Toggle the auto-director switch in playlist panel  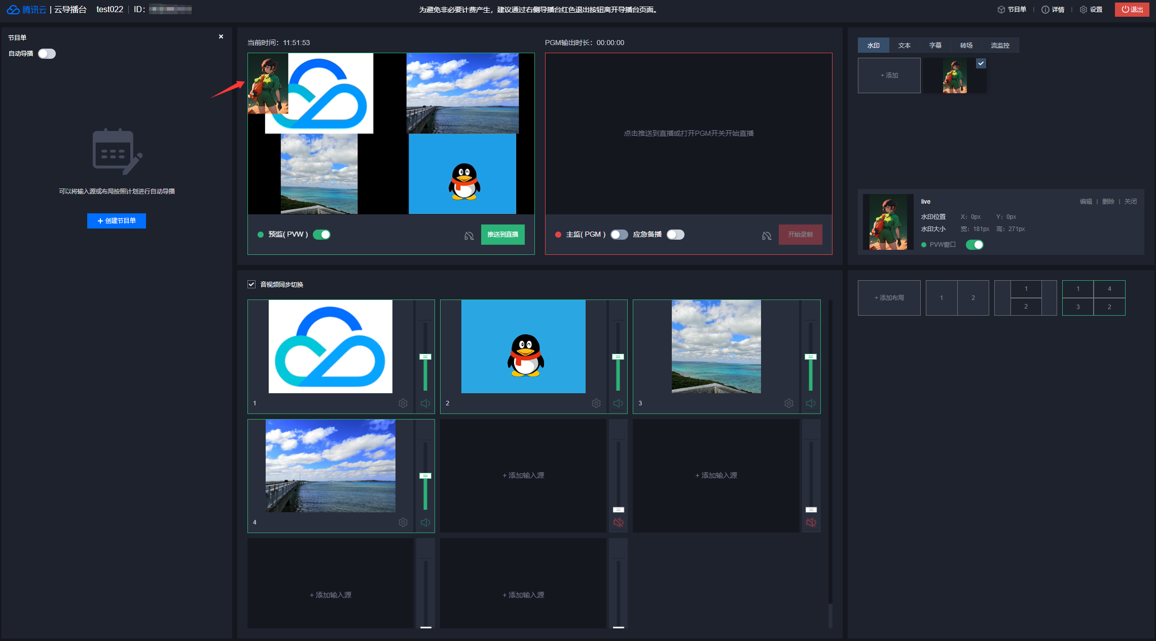[47, 54]
